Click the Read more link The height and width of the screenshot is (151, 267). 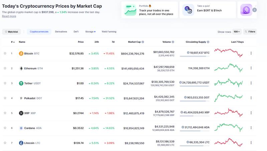click(9, 16)
